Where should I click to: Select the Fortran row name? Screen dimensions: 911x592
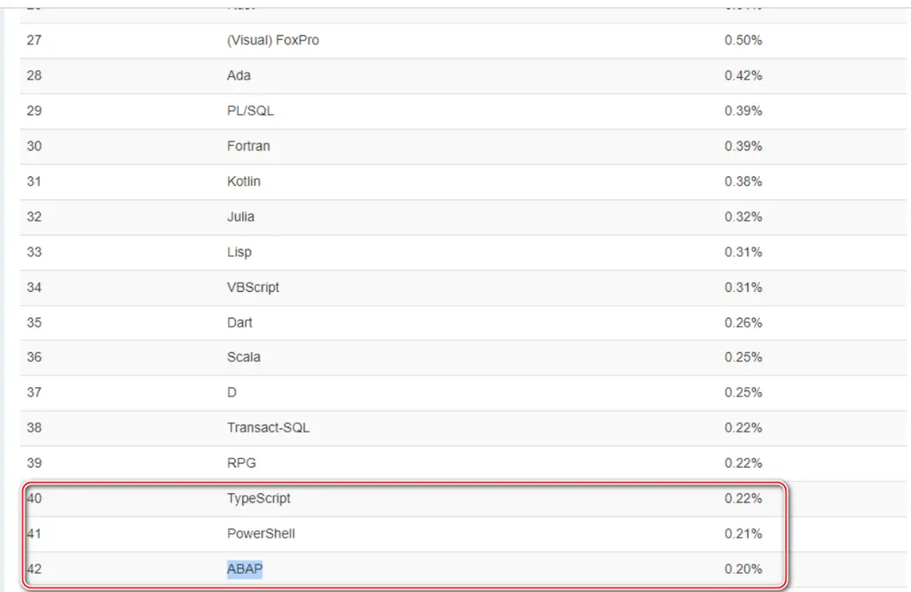point(248,146)
